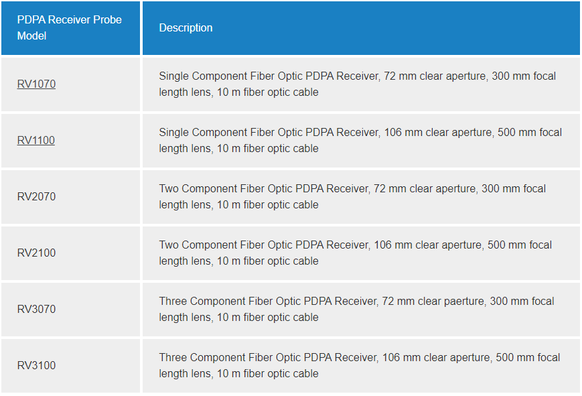Select the RV2100 description cell

point(355,253)
